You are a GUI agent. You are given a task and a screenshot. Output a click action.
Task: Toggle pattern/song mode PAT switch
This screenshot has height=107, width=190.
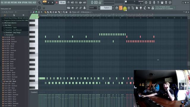tap(45, 1)
